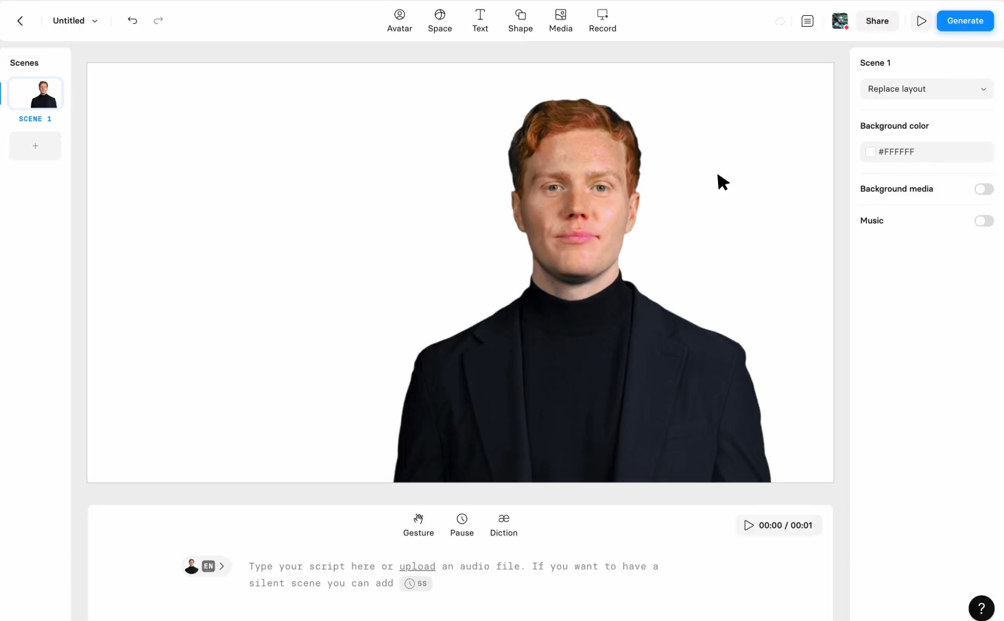Expand the Replace layout dropdown

[926, 89]
